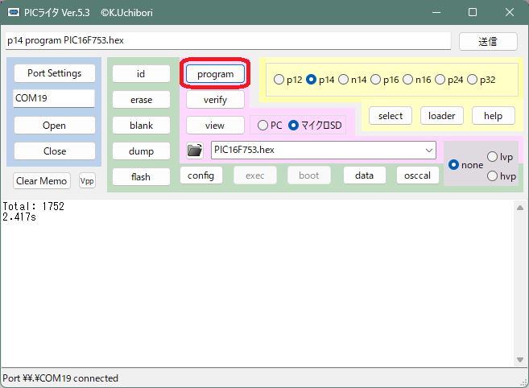Image resolution: width=529 pixels, height=388 pixels.
Task: Switch file source to PC
Action: (262, 125)
